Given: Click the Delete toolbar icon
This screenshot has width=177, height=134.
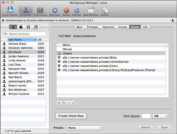Looking at the screenshot, I should point(66,12).
